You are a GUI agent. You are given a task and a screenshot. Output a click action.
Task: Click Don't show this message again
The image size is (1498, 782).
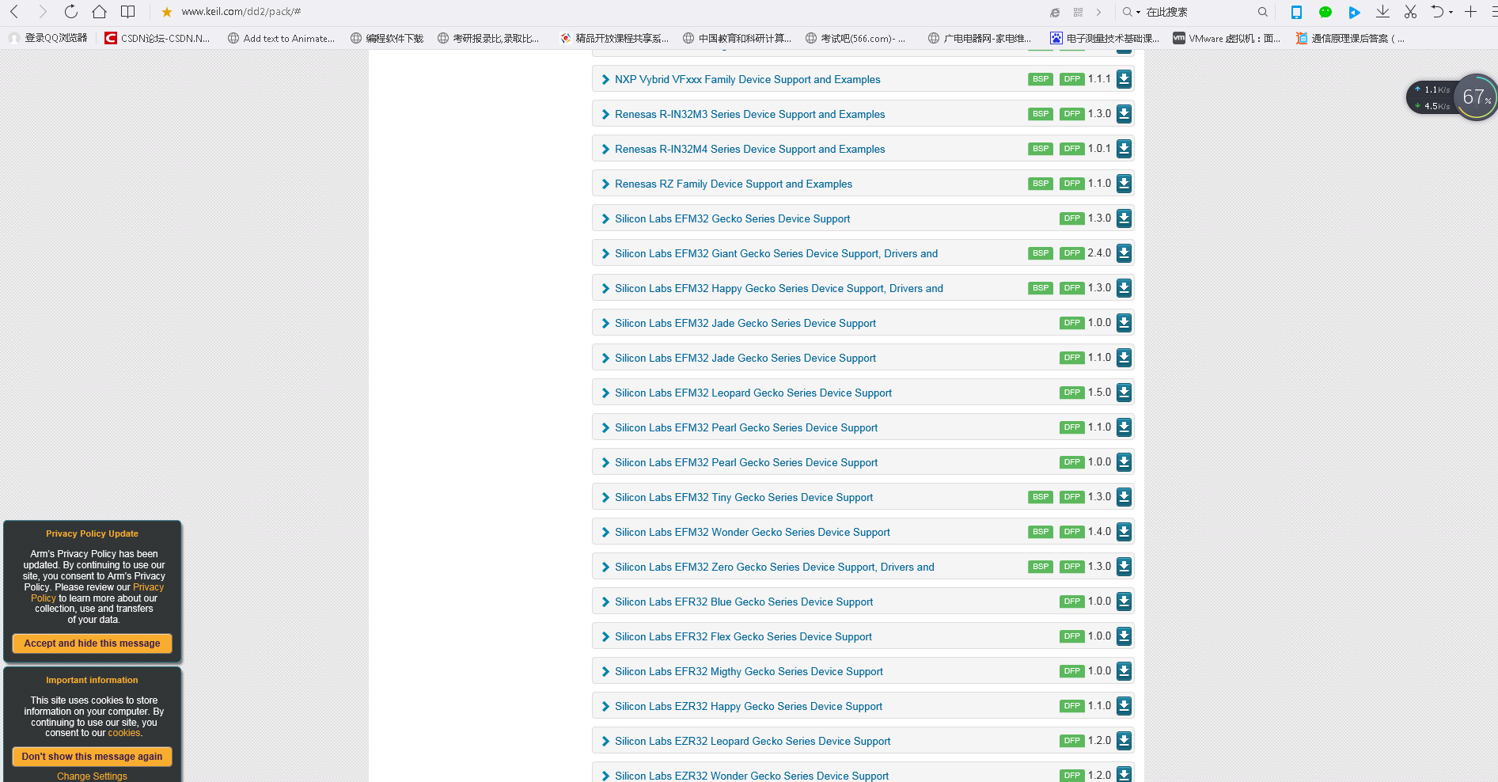click(92, 757)
